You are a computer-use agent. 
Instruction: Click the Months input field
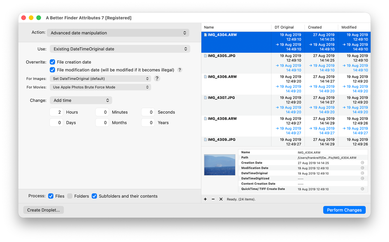coord(102,123)
